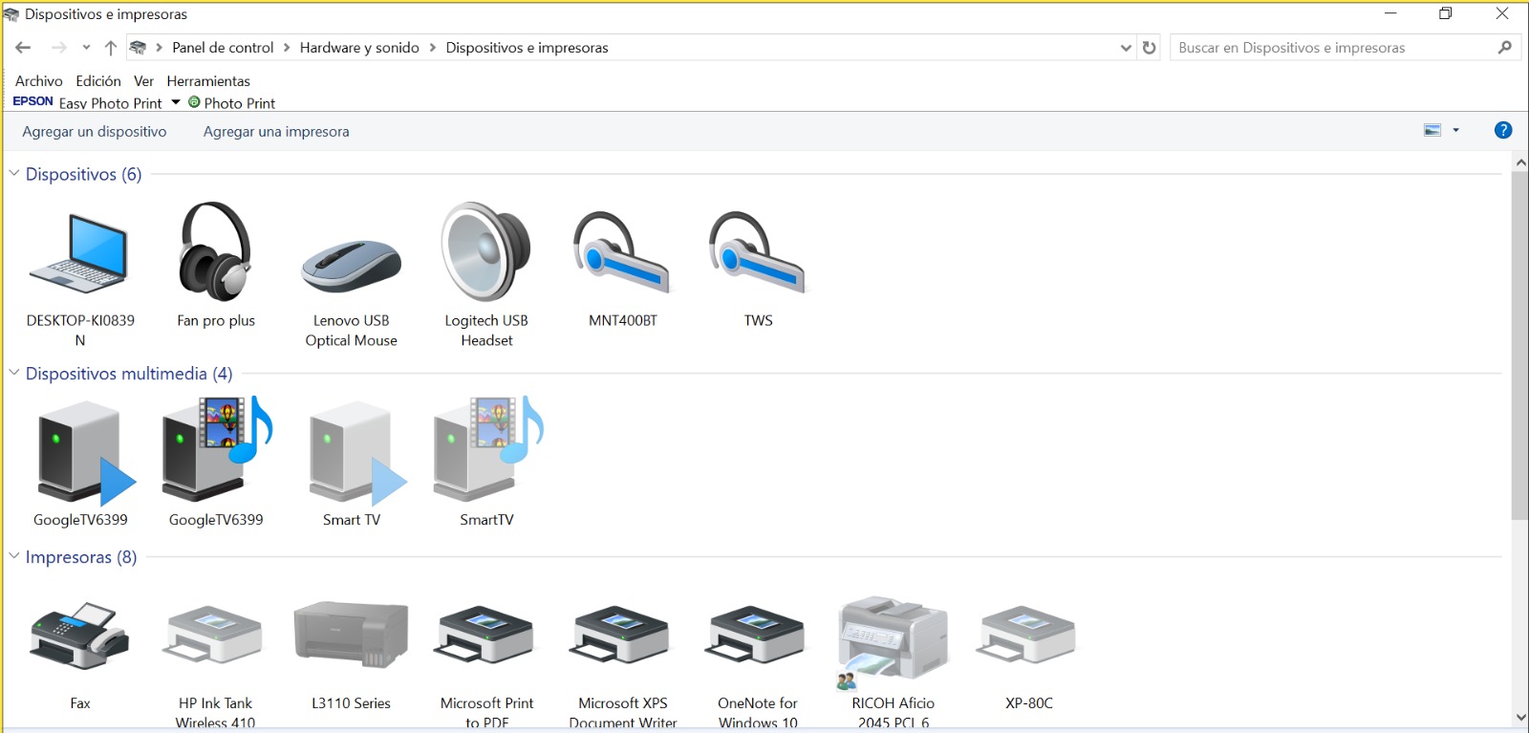
Task: Open the Ver menu
Action: (143, 81)
